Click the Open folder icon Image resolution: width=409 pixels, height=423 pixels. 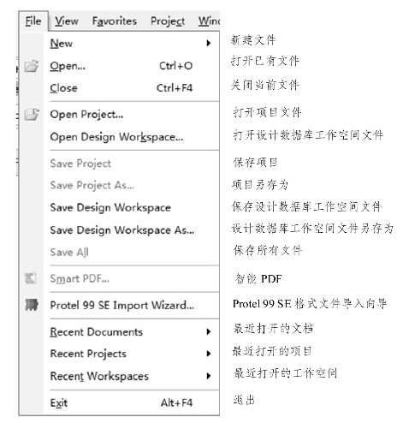click(32, 66)
